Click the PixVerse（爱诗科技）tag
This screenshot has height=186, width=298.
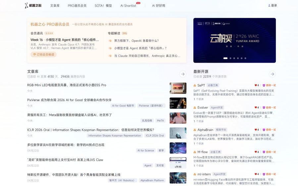pos(151,106)
